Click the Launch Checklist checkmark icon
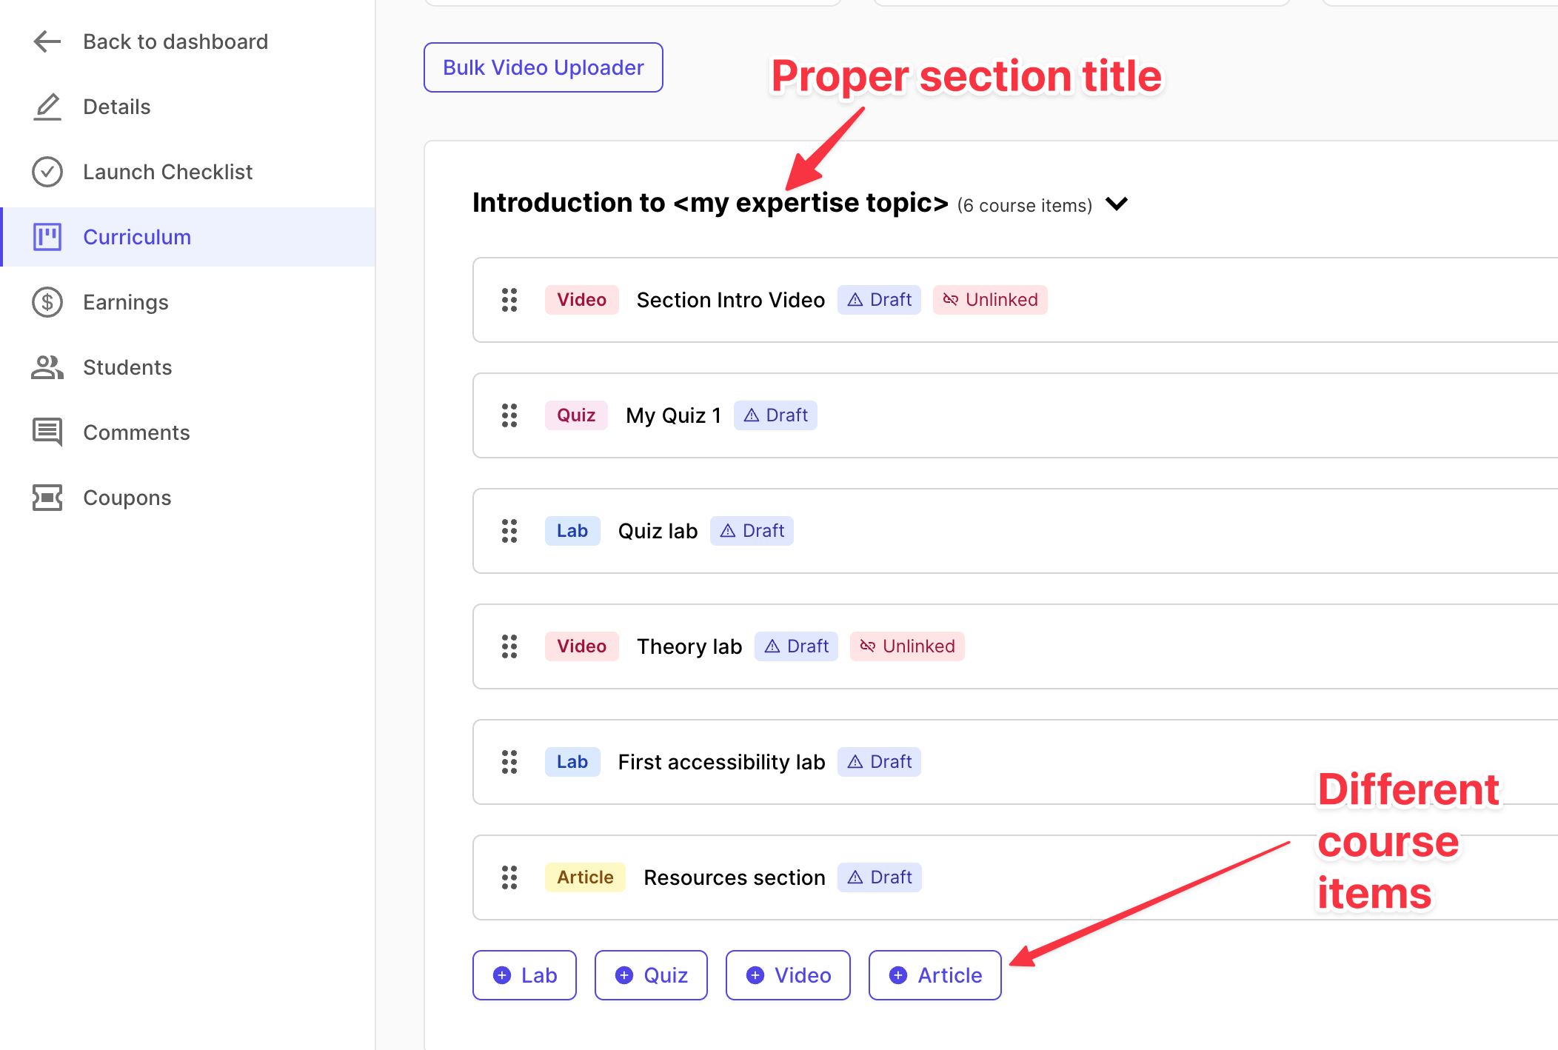This screenshot has height=1050, width=1558. pyautogui.click(x=47, y=172)
